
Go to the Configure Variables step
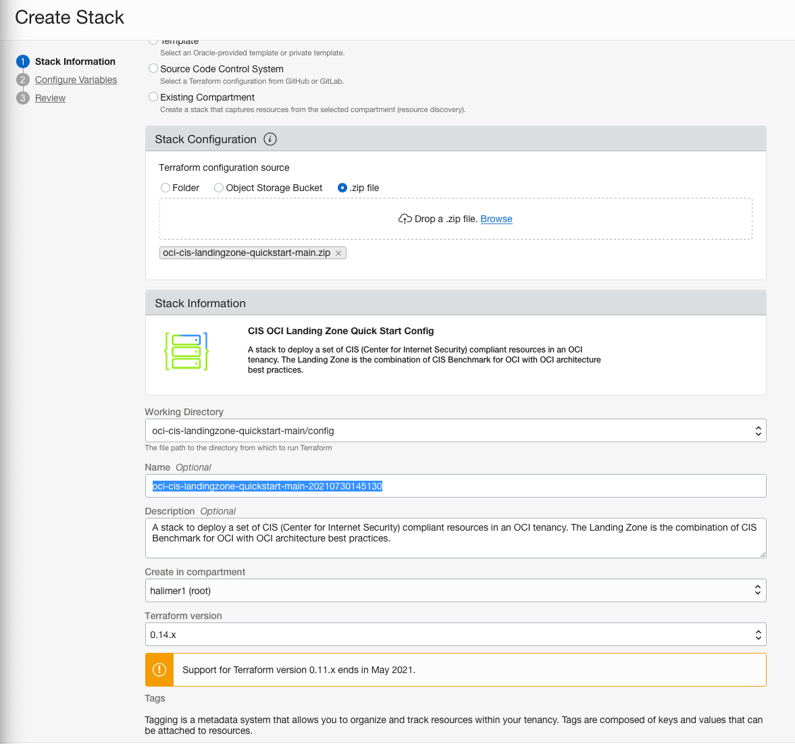tap(76, 80)
